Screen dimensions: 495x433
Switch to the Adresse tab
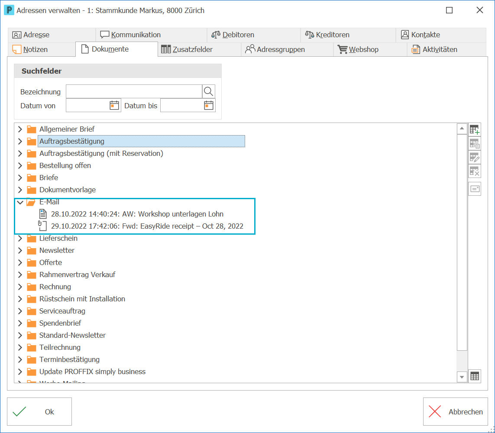point(52,35)
